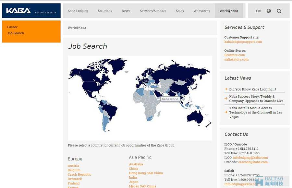Open the Cromwell Las Vegas news item
The image size is (292, 188).
tap(255, 112)
